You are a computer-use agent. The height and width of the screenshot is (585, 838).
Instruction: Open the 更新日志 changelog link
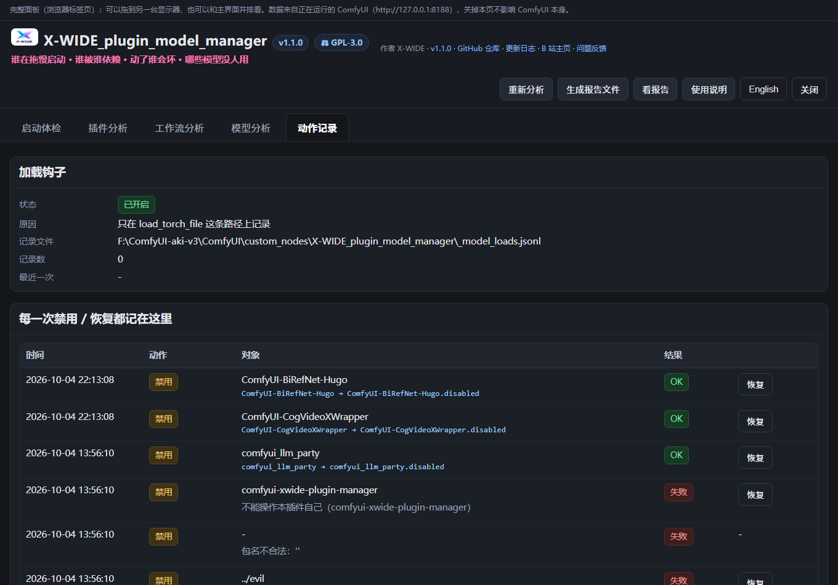tap(521, 49)
